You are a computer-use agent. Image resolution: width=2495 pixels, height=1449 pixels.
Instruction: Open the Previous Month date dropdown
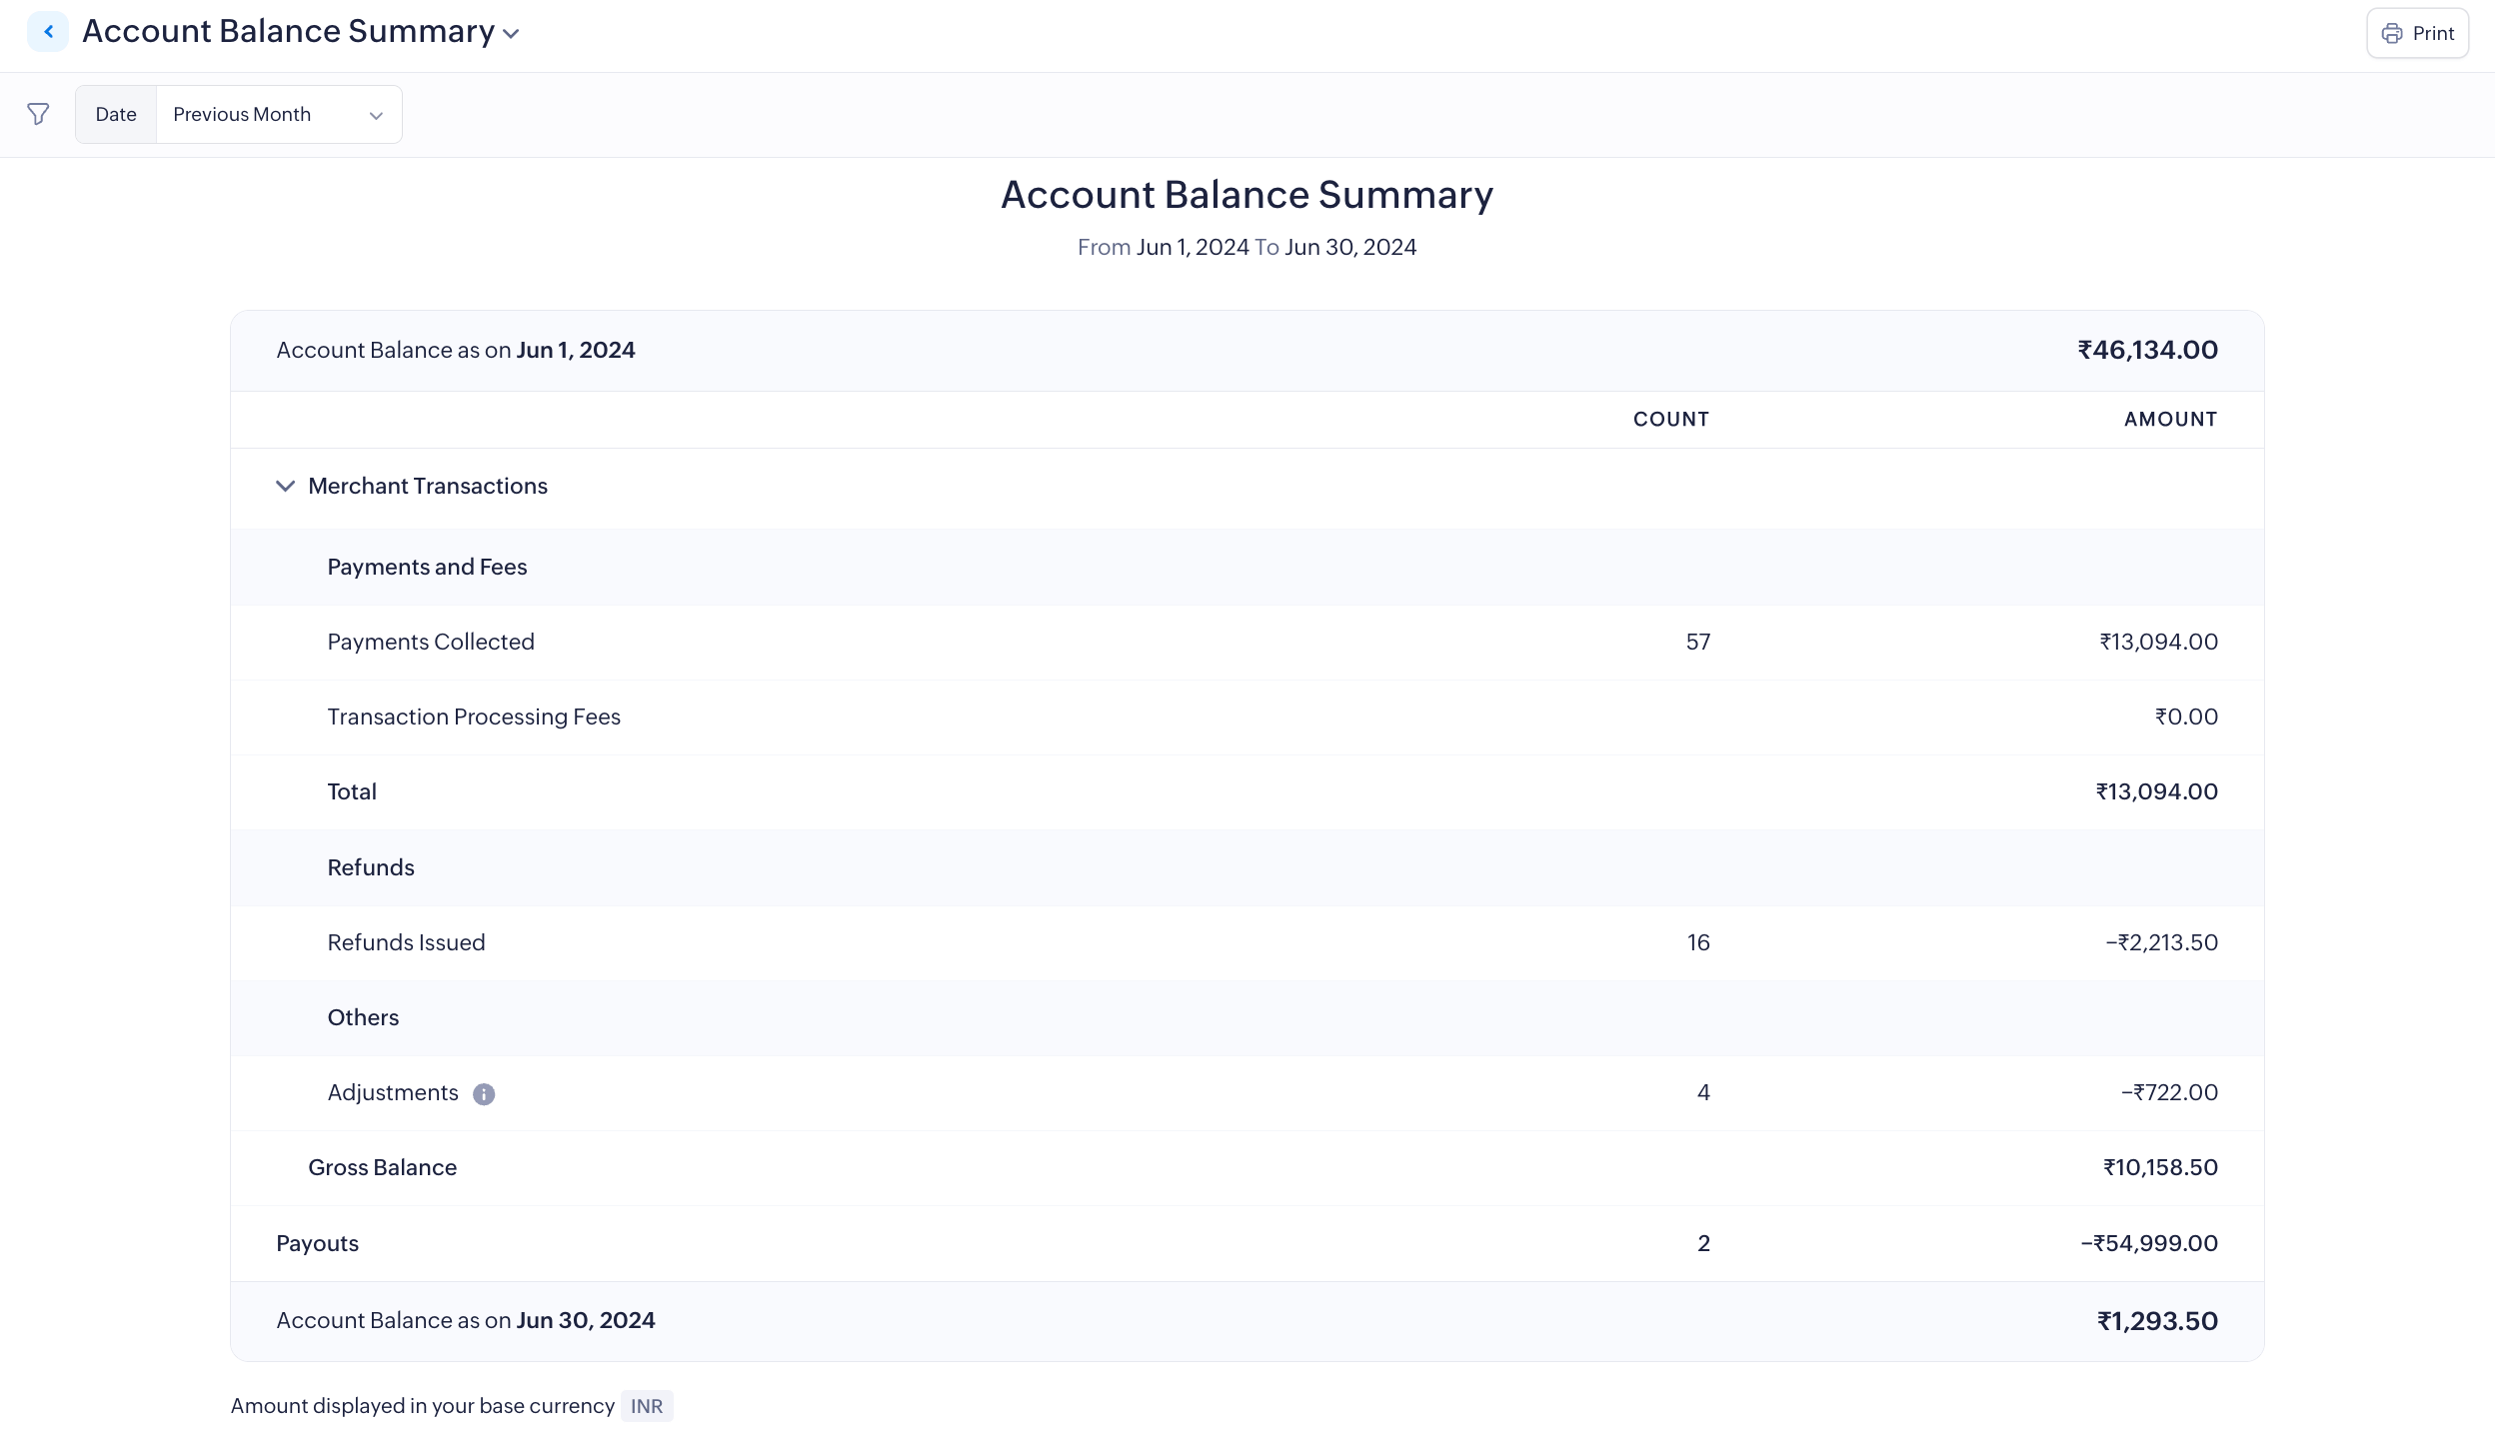(279, 115)
